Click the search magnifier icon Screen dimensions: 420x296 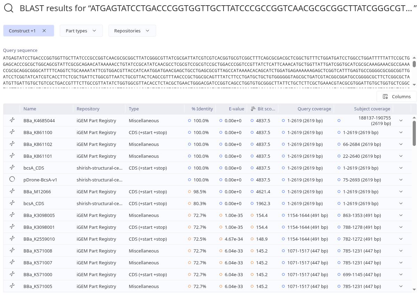[x=9, y=9]
